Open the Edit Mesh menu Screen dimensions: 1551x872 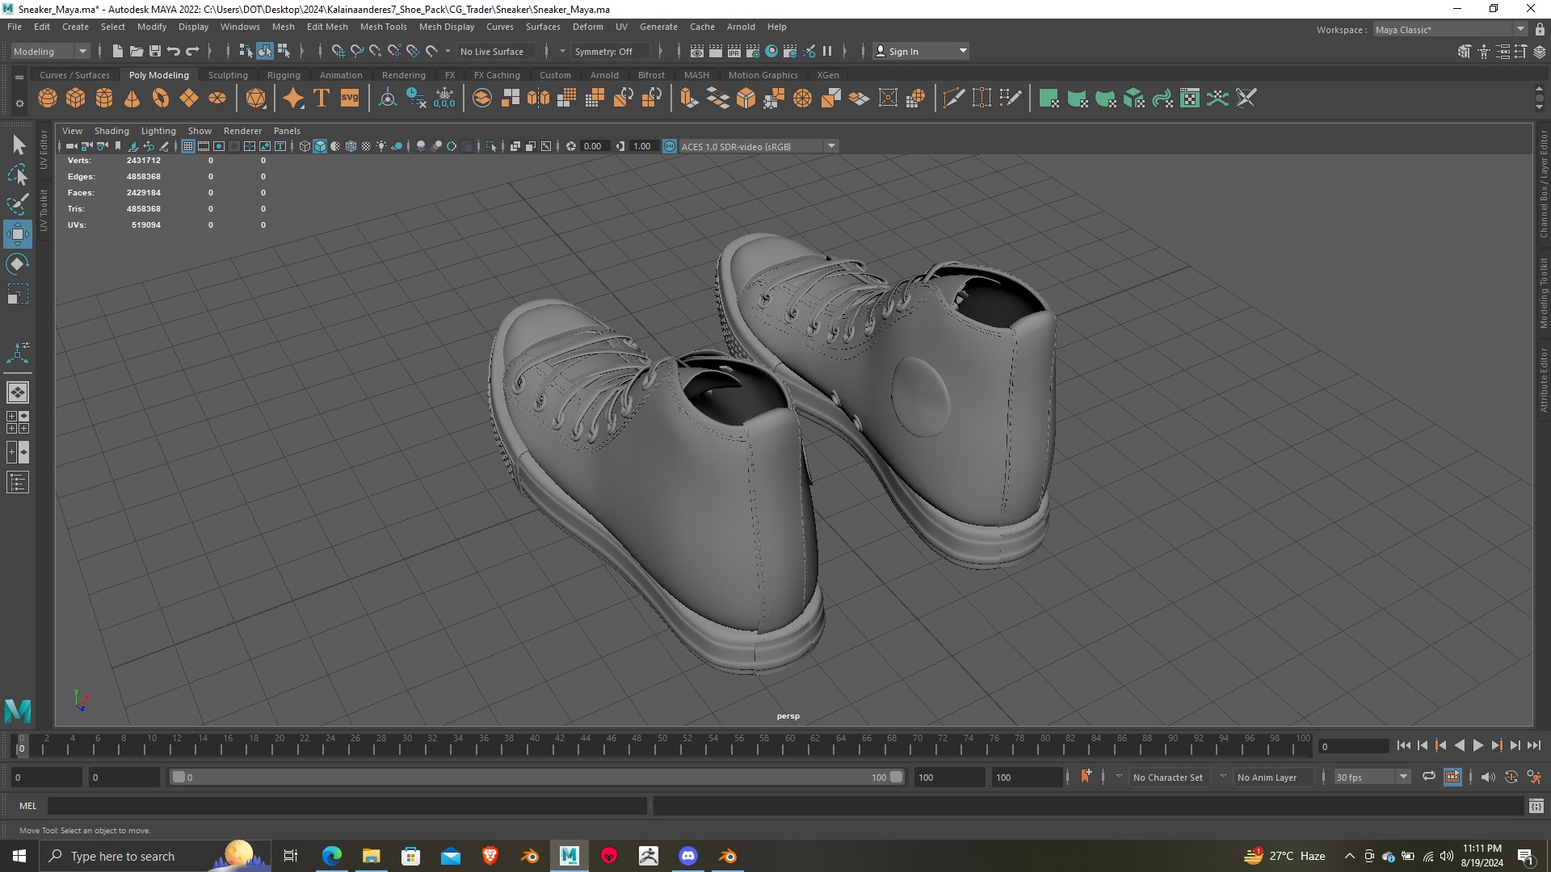pyautogui.click(x=327, y=27)
